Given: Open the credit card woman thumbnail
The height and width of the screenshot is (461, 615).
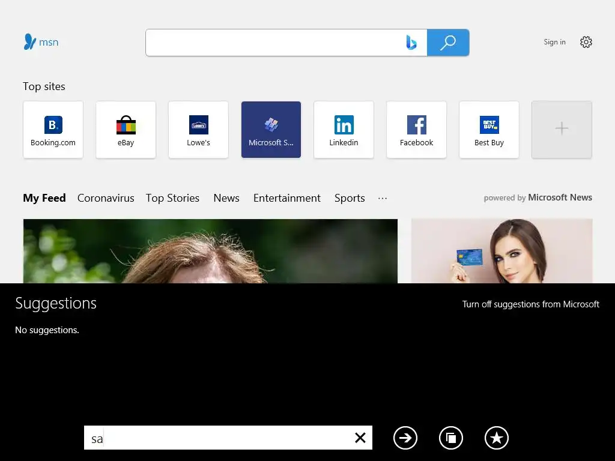Looking at the screenshot, I should pos(501,251).
